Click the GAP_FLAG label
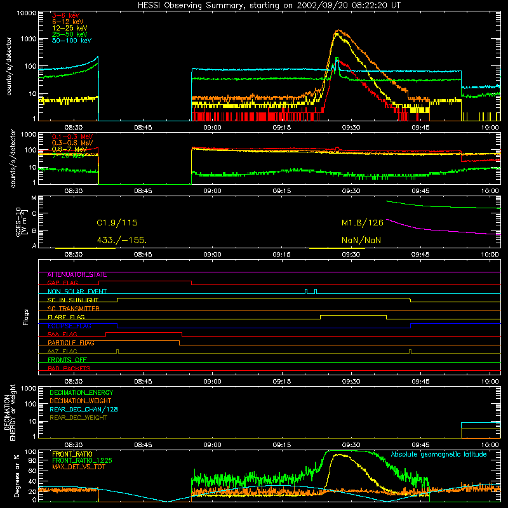Viewport: 508px width, 508px height. [x=63, y=283]
